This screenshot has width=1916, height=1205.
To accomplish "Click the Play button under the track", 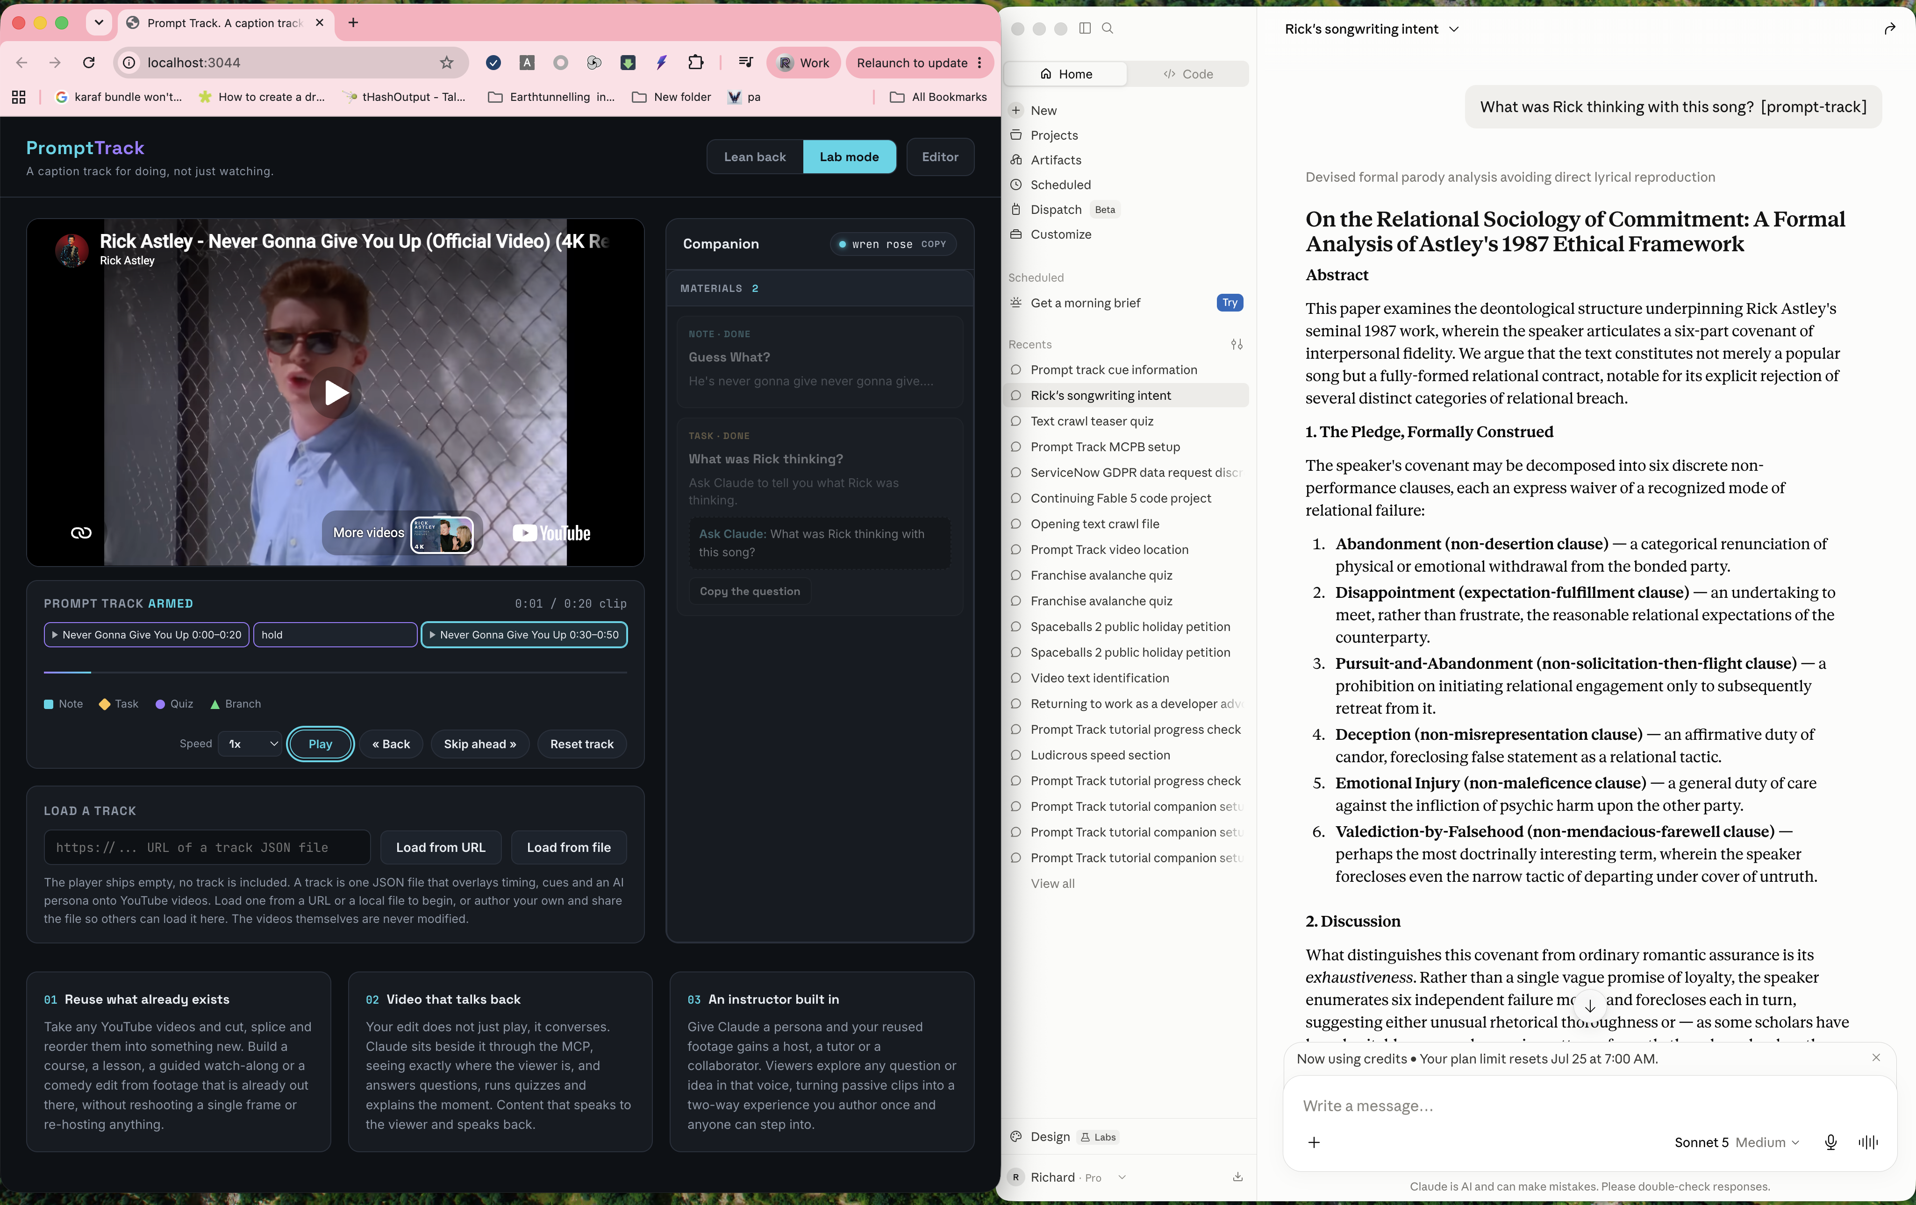I will pos(320,744).
